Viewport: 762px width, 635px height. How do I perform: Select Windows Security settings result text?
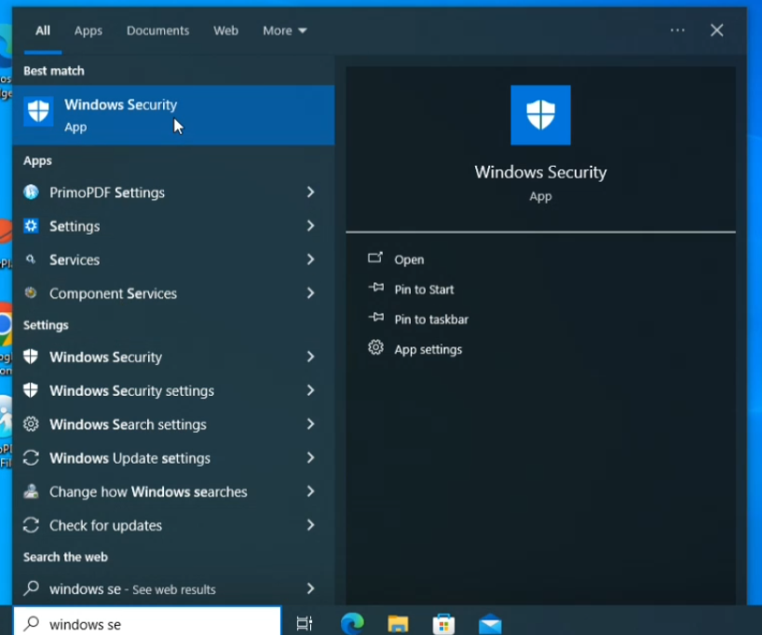(x=131, y=391)
